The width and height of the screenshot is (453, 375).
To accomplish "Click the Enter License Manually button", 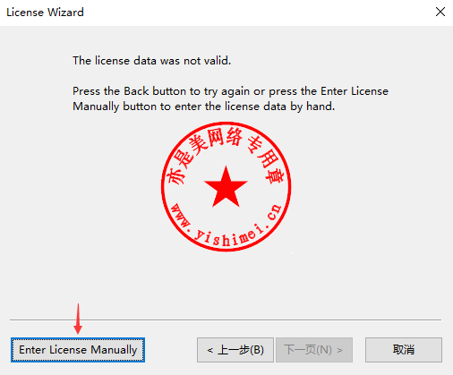I will coord(78,350).
